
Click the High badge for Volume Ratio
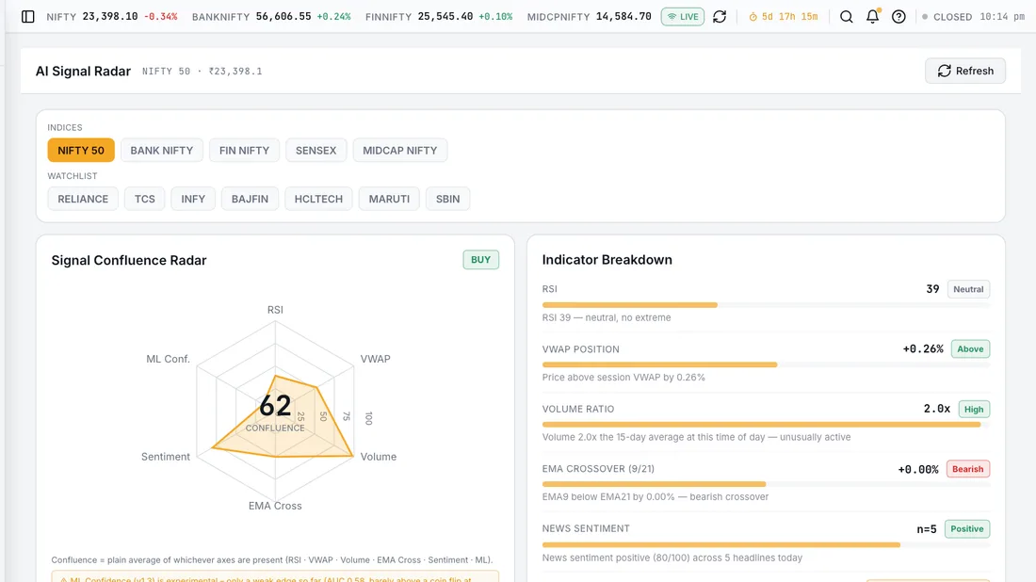[974, 409]
